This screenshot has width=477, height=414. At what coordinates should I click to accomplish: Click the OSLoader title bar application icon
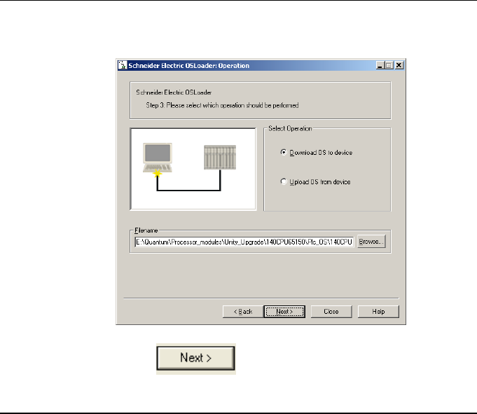pyautogui.click(x=123, y=65)
